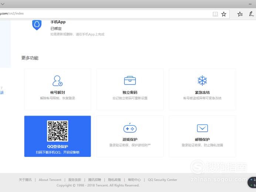Open the 帮助中心 footer link
The height and width of the screenshot is (192, 256).
[x=134, y=180]
